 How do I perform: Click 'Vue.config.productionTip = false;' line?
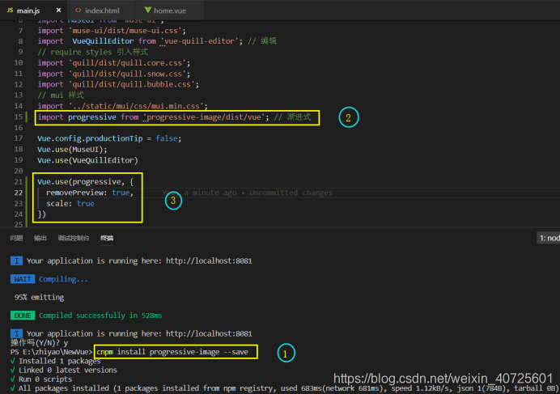(109, 138)
